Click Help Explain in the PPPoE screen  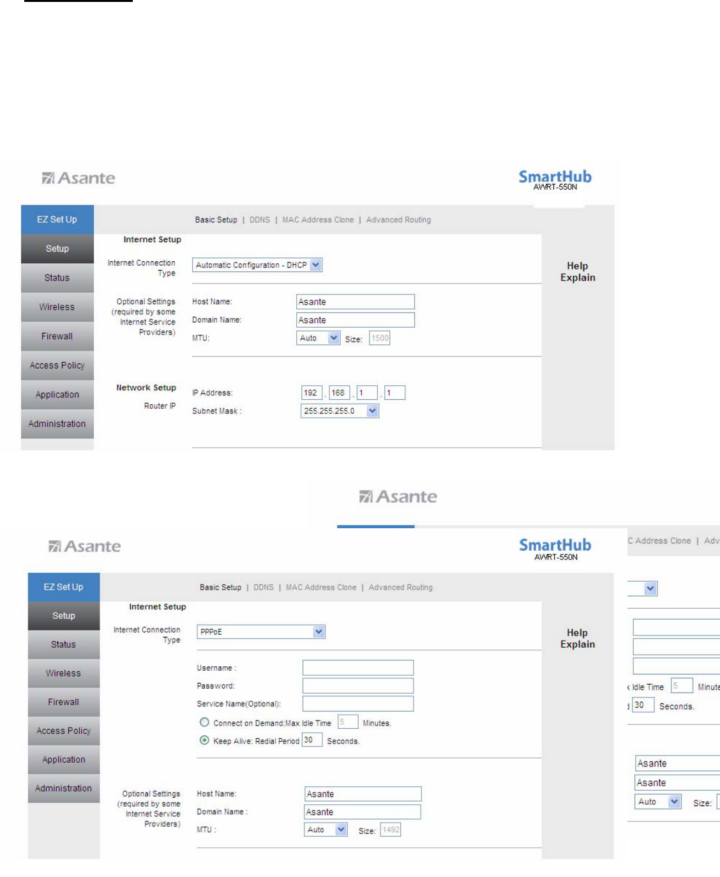click(578, 638)
